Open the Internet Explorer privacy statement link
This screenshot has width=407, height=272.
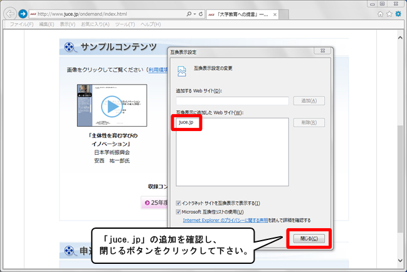pyautogui.click(x=225, y=221)
